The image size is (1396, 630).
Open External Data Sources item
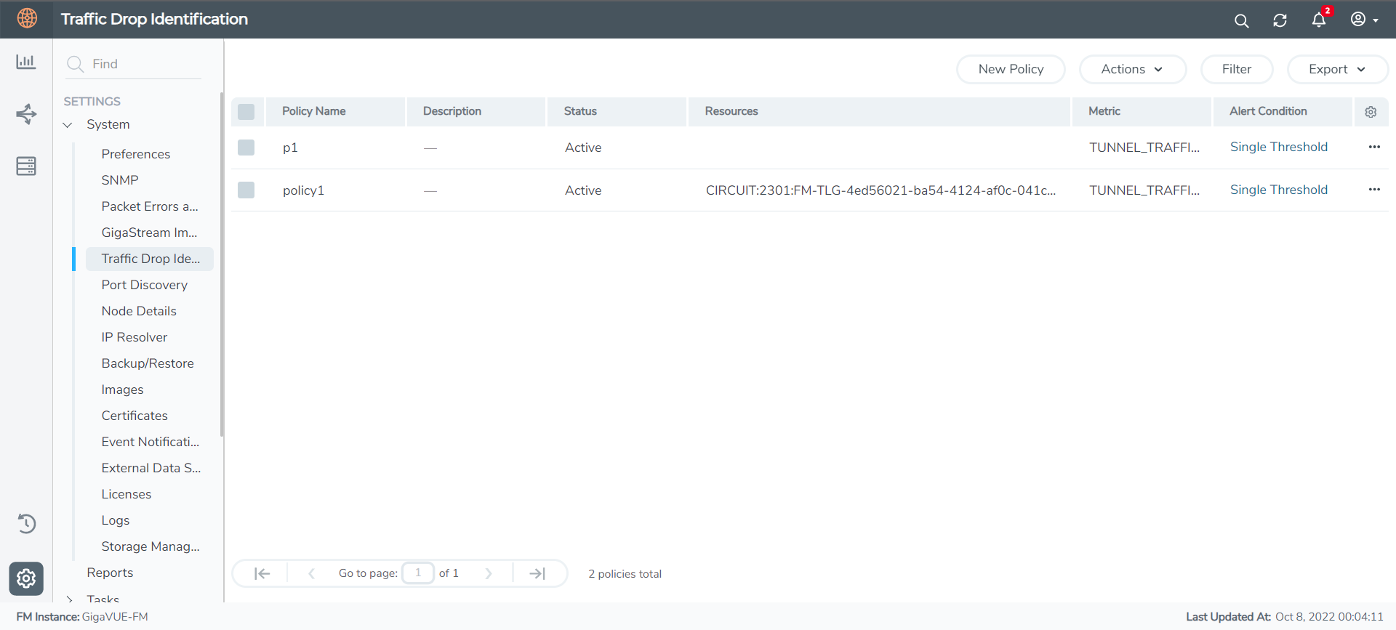tap(150, 468)
